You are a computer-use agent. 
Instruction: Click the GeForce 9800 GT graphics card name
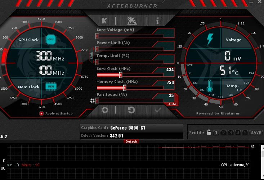pyautogui.click(x=128, y=128)
